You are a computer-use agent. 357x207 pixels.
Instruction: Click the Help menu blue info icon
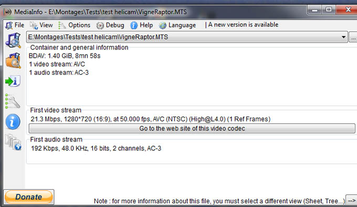point(134,25)
